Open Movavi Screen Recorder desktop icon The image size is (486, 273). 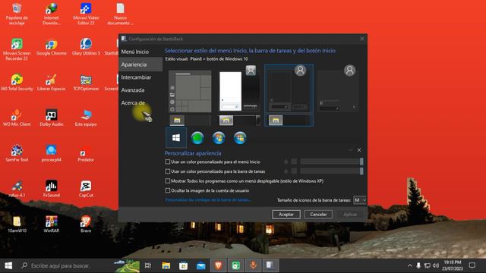(x=17, y=49)
